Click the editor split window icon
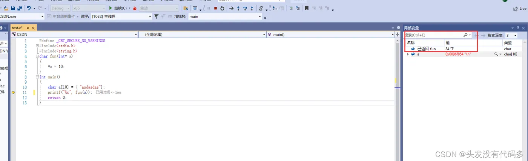The width and height of the screenshot is (528, 161). click(x=398, y=35)
